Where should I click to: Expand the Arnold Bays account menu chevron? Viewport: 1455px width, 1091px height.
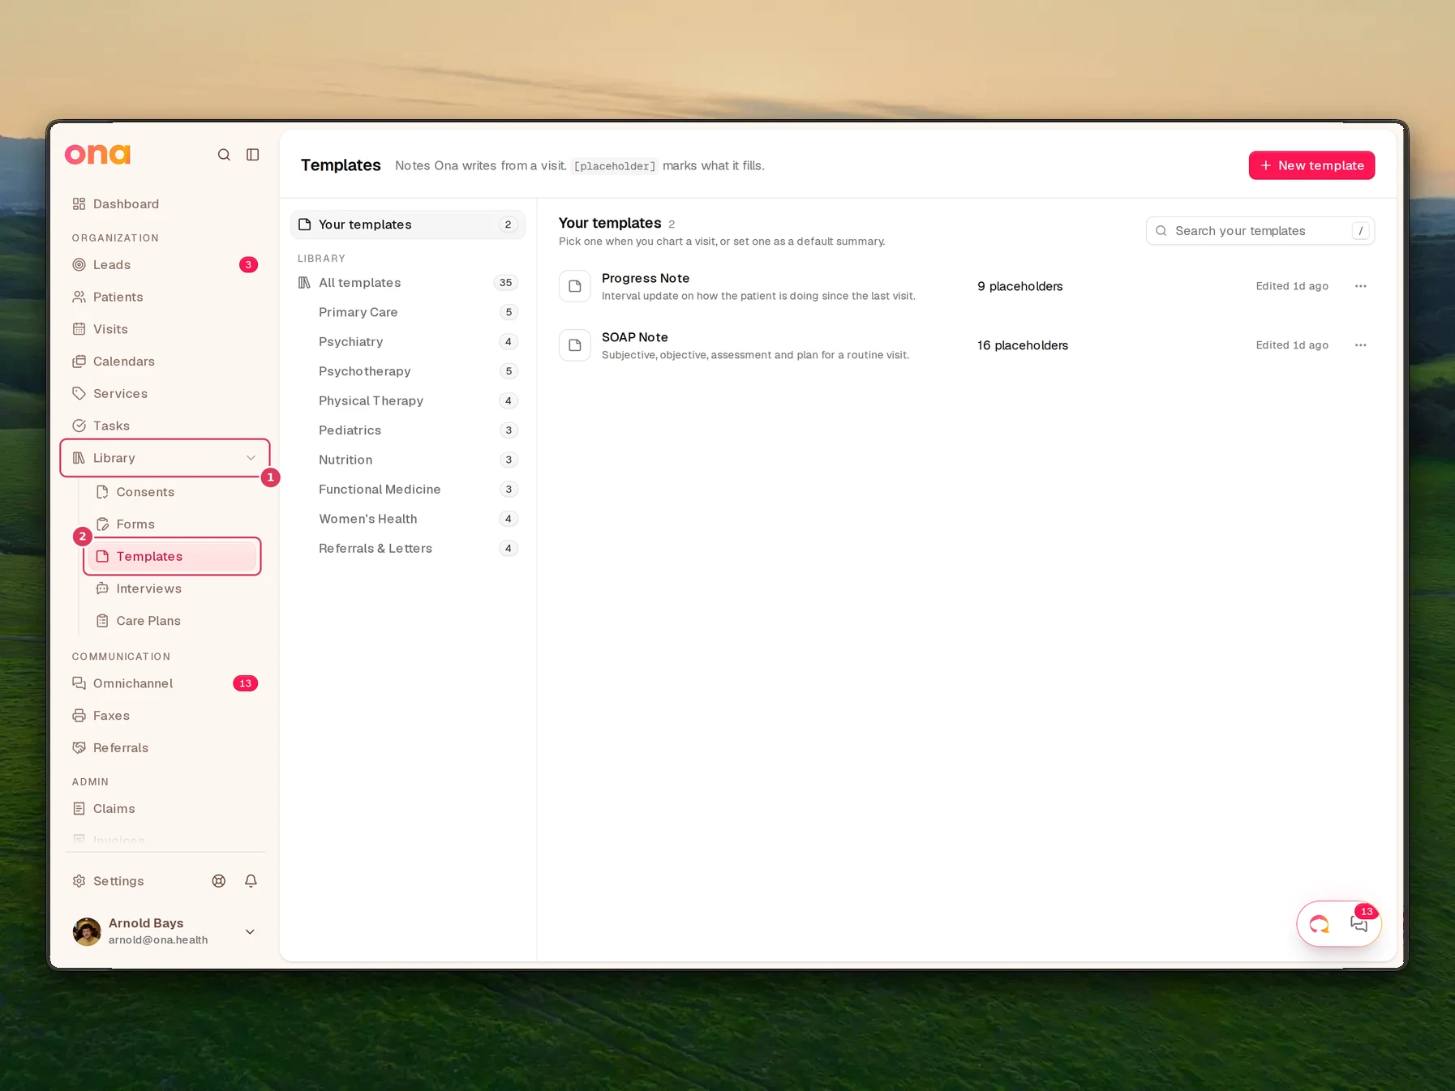[251, 932]
